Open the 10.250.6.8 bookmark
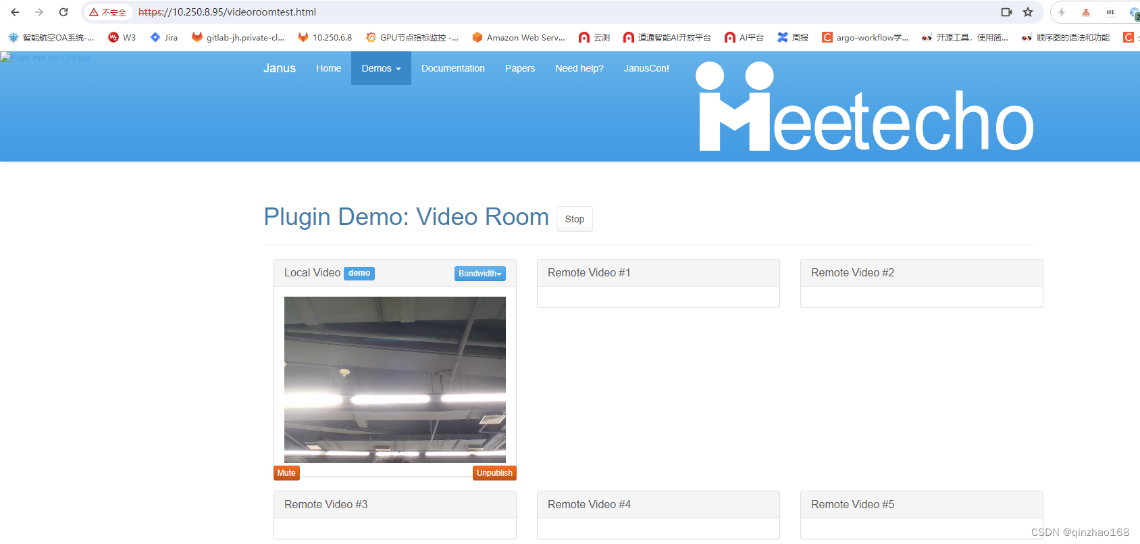The image size is (1140, 544). click(325, 37)
